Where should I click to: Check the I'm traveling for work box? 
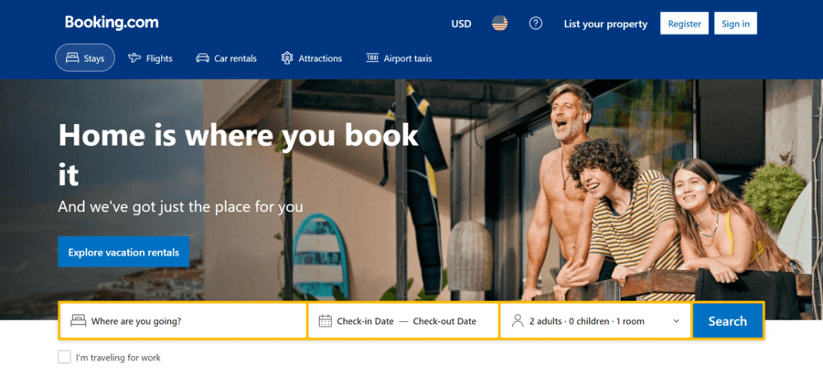pos(64,357)
